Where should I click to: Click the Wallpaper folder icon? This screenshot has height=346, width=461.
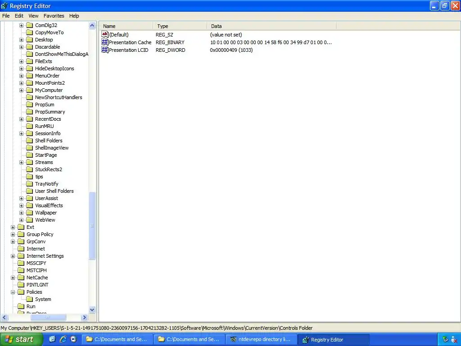click(29, 213)
